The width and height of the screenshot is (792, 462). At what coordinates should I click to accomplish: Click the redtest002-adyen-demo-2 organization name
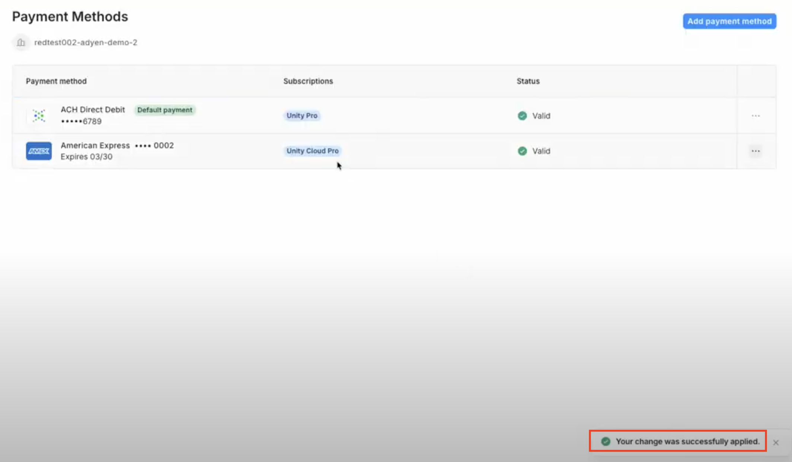pos(86,42)
